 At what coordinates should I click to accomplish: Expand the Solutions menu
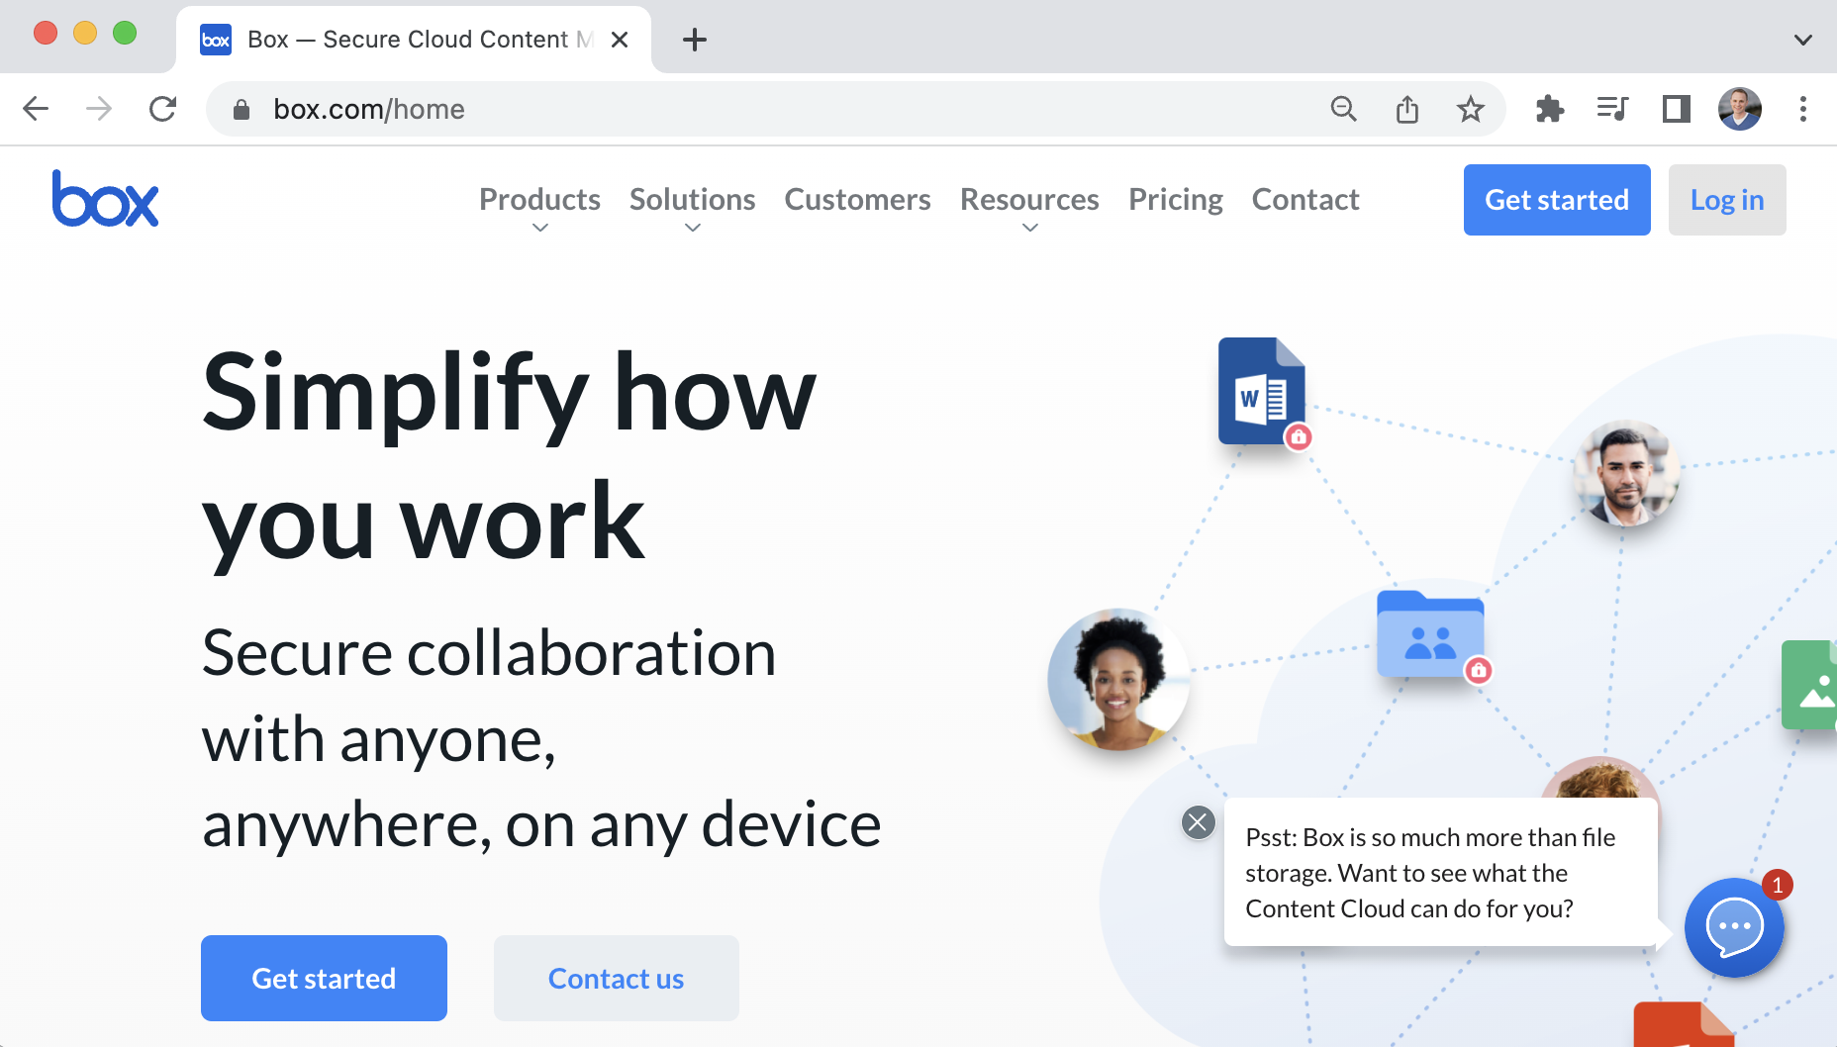(x=693, y=207)
